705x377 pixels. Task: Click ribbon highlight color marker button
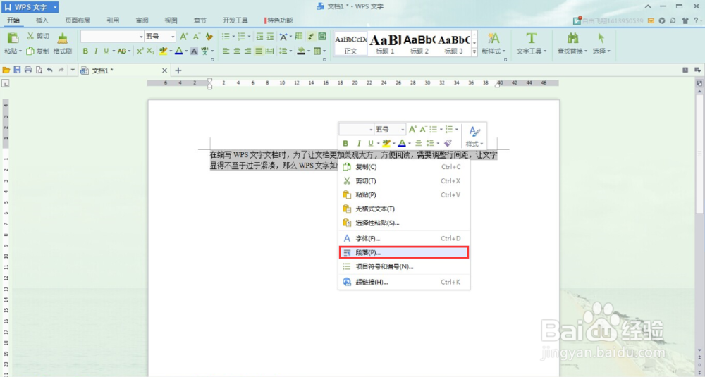point(163,51)
